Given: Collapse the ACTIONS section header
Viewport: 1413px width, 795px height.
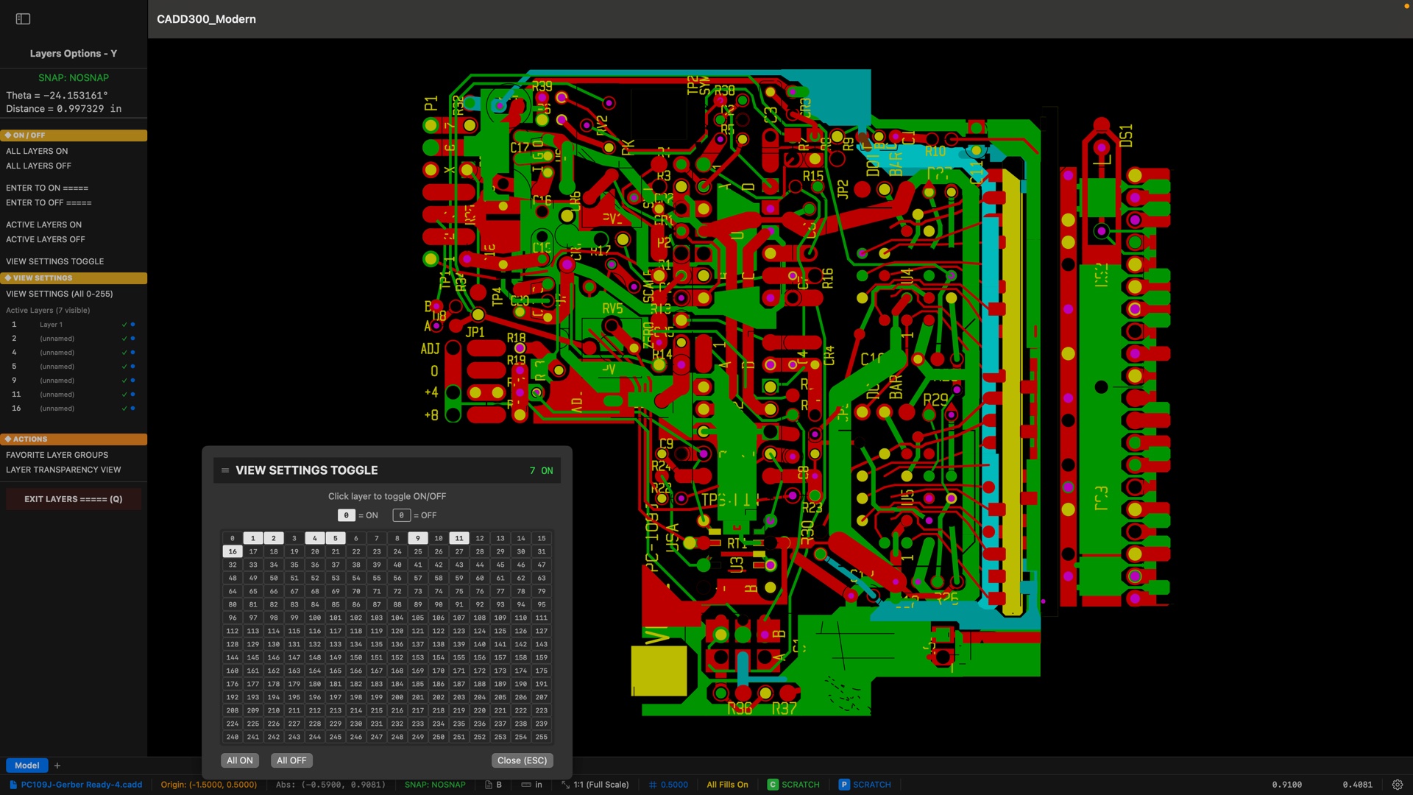Looking at the screenshot, I should (74, 439).
